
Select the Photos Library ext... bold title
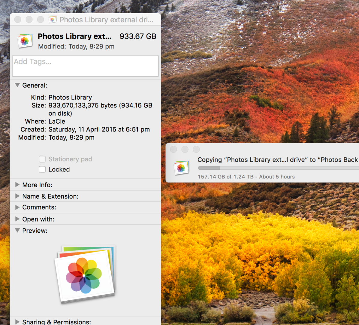tap(74, 36)
